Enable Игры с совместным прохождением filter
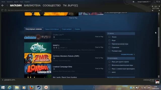The height and width of the screenshot is (90, 161). coord(109,69)
